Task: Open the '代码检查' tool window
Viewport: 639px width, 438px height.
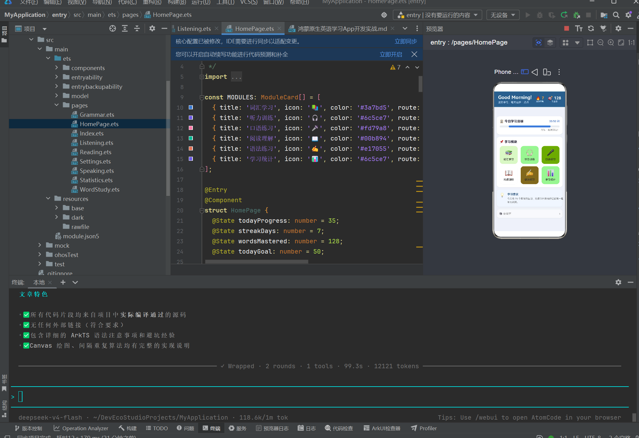Action: tap(339, 428)
